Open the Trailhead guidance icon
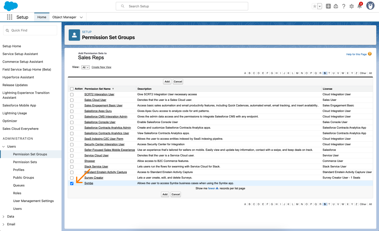This screenshot has width=379, height=231. pos(336,6)
